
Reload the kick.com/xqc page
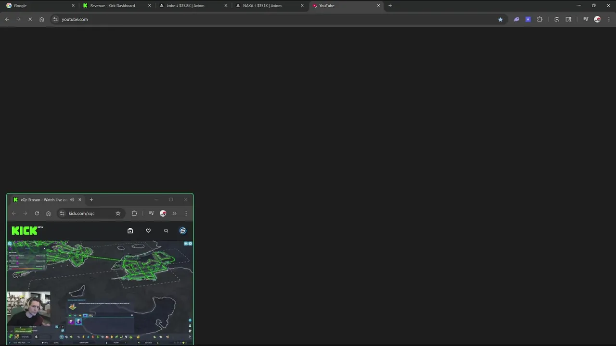(x=37, y=213)
